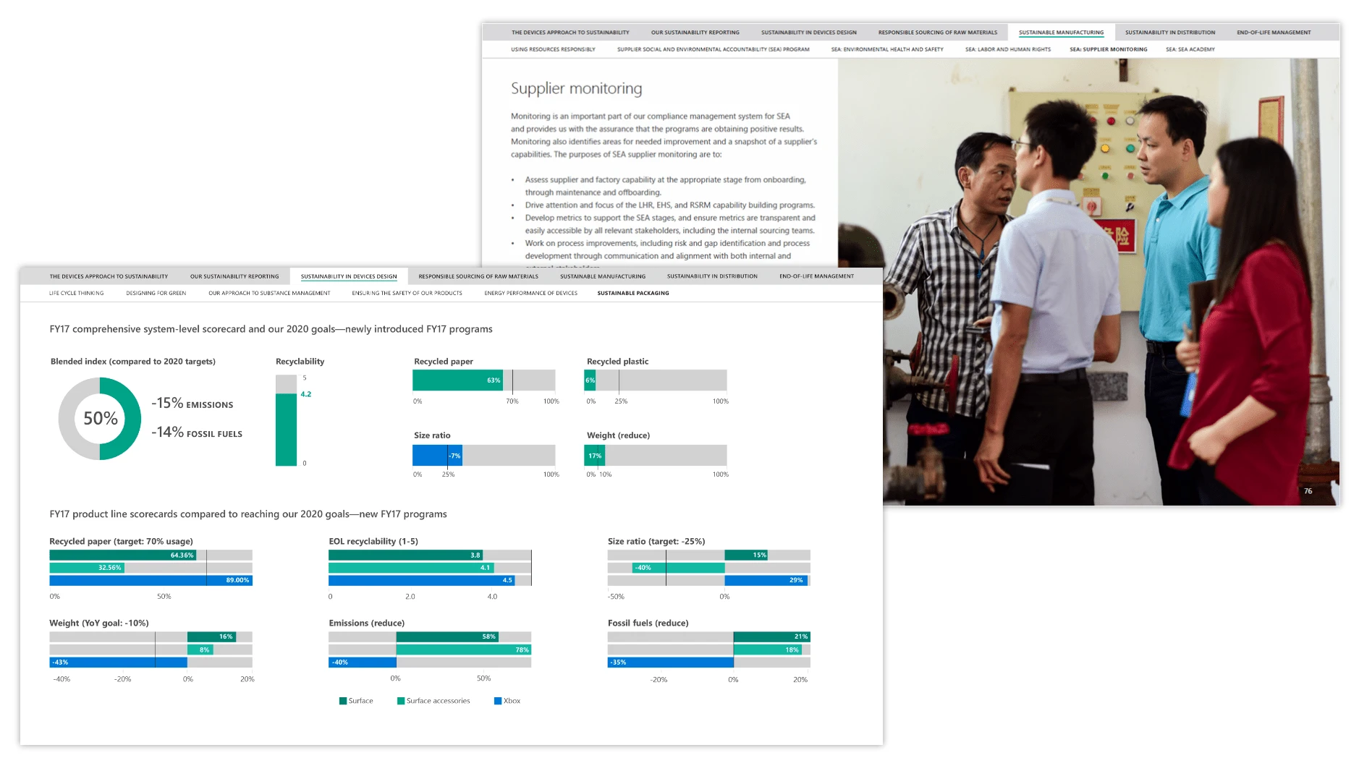
Task: Click the Supplier monitoring heading
Action: pos(576,88)
